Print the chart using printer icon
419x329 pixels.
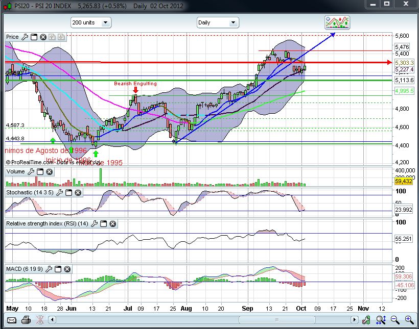coord(26,320)
